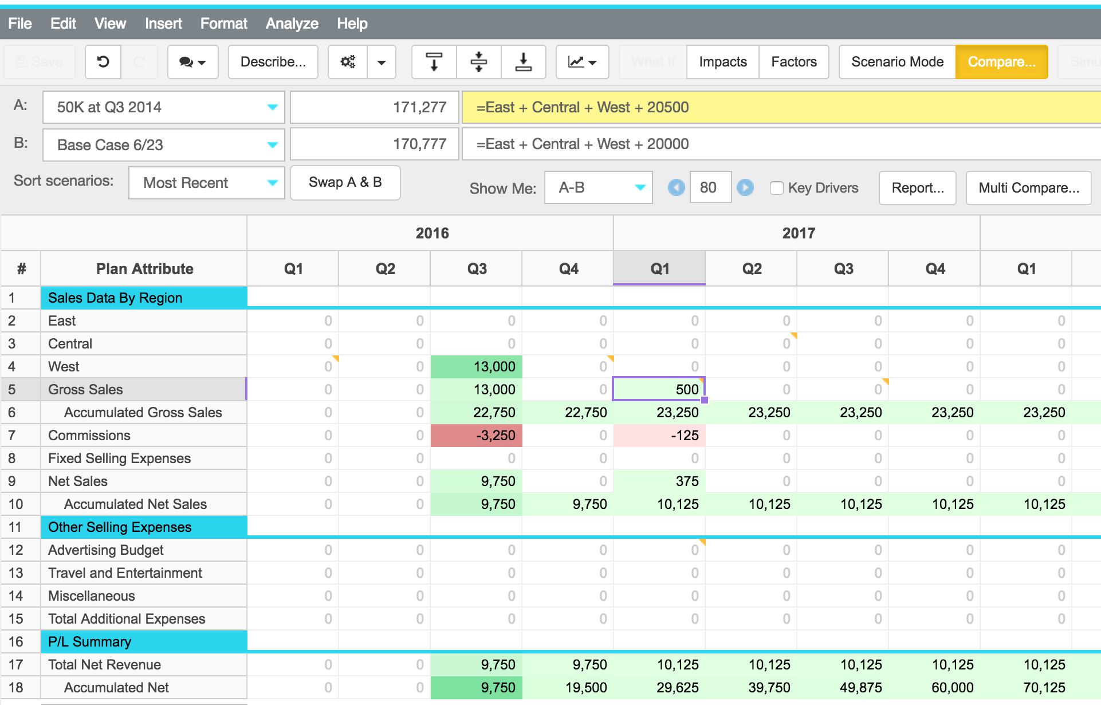The height and width of the screenshot is (705, 1101).
Task: Click the gears settings icon
Action: 348,62
